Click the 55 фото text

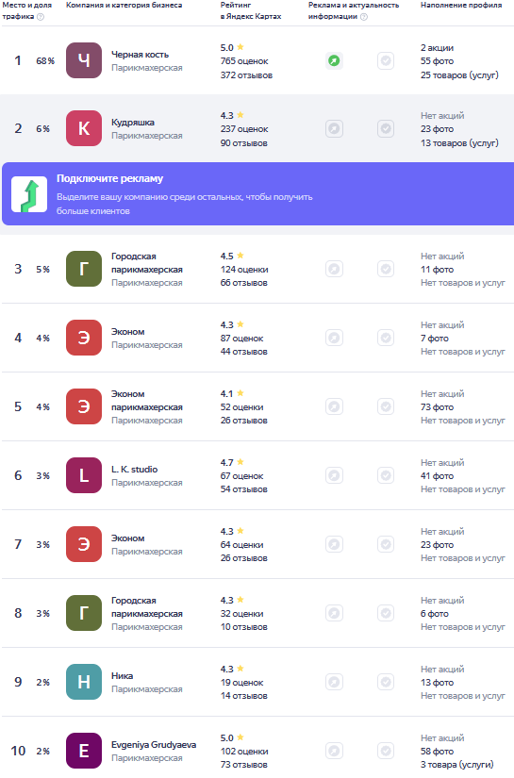437,61
